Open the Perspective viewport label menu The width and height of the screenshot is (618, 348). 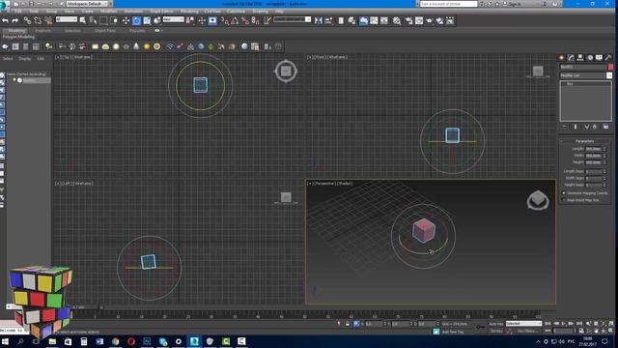(324, 184)
